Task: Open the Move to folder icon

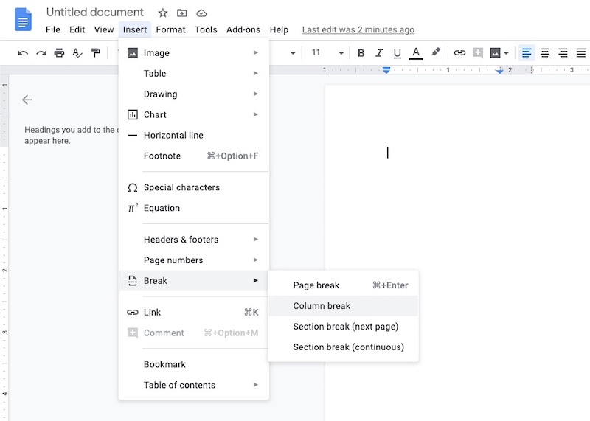Action: pos(181,13)
